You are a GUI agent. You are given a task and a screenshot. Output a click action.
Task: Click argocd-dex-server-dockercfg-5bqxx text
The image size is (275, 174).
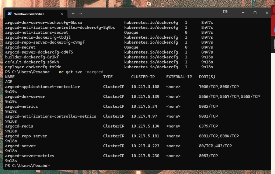(44, 23)
